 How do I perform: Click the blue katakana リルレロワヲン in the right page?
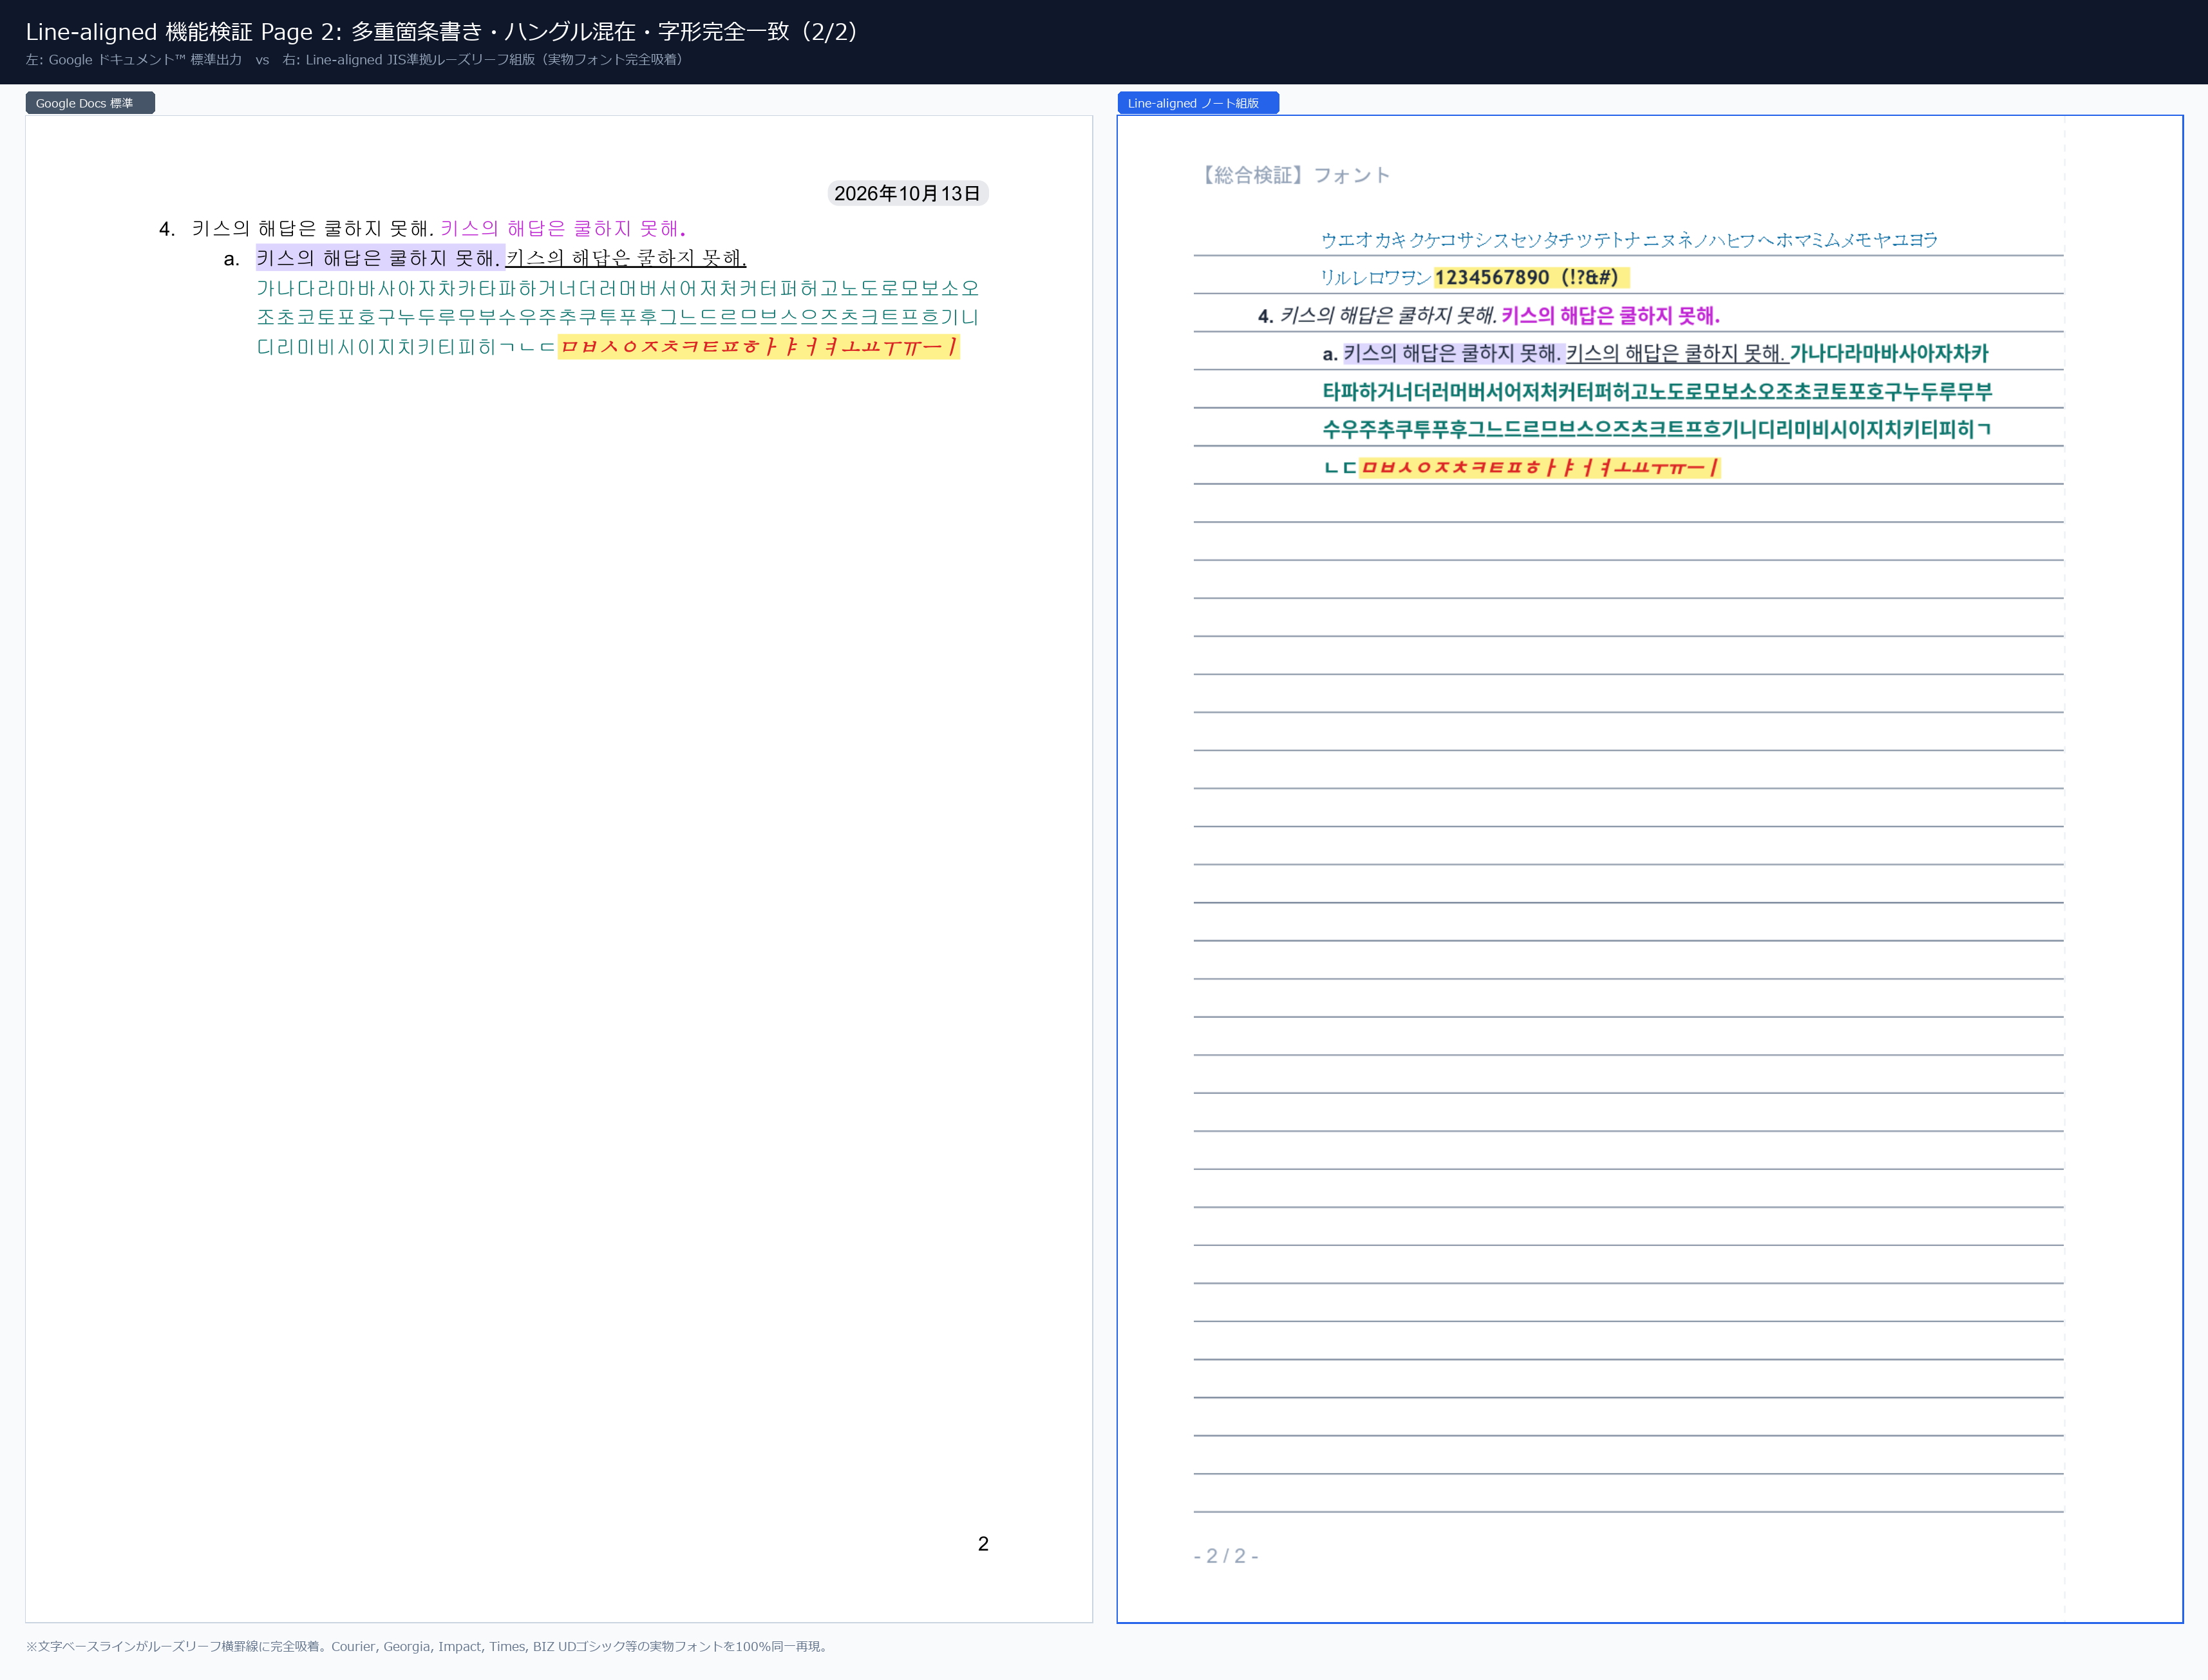[x=1376, y=278]
